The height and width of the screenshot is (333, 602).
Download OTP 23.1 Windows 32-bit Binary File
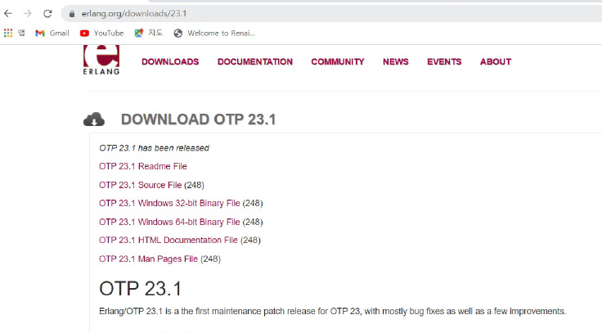pos(169,203)
